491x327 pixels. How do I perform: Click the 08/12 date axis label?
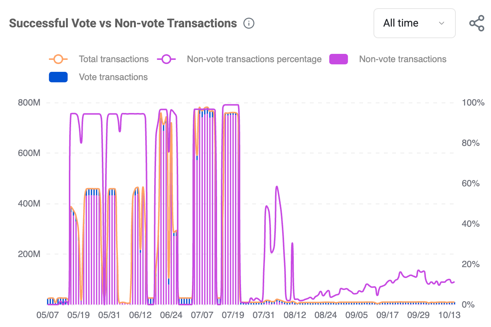click(x=295, y=315)
